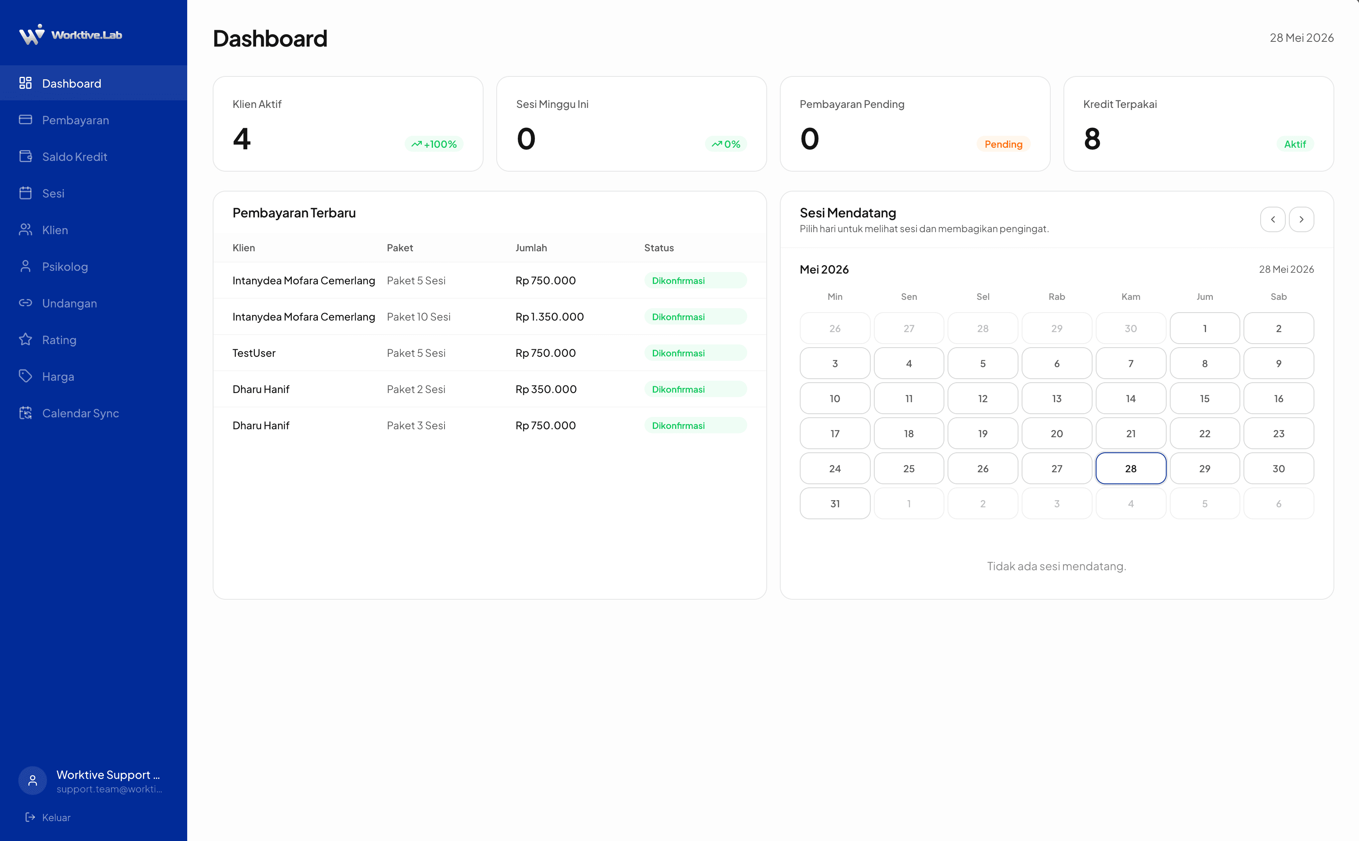Click the Keluar logout link
The height and width of the screenshot is (841, 1359).
coord(48,817)
